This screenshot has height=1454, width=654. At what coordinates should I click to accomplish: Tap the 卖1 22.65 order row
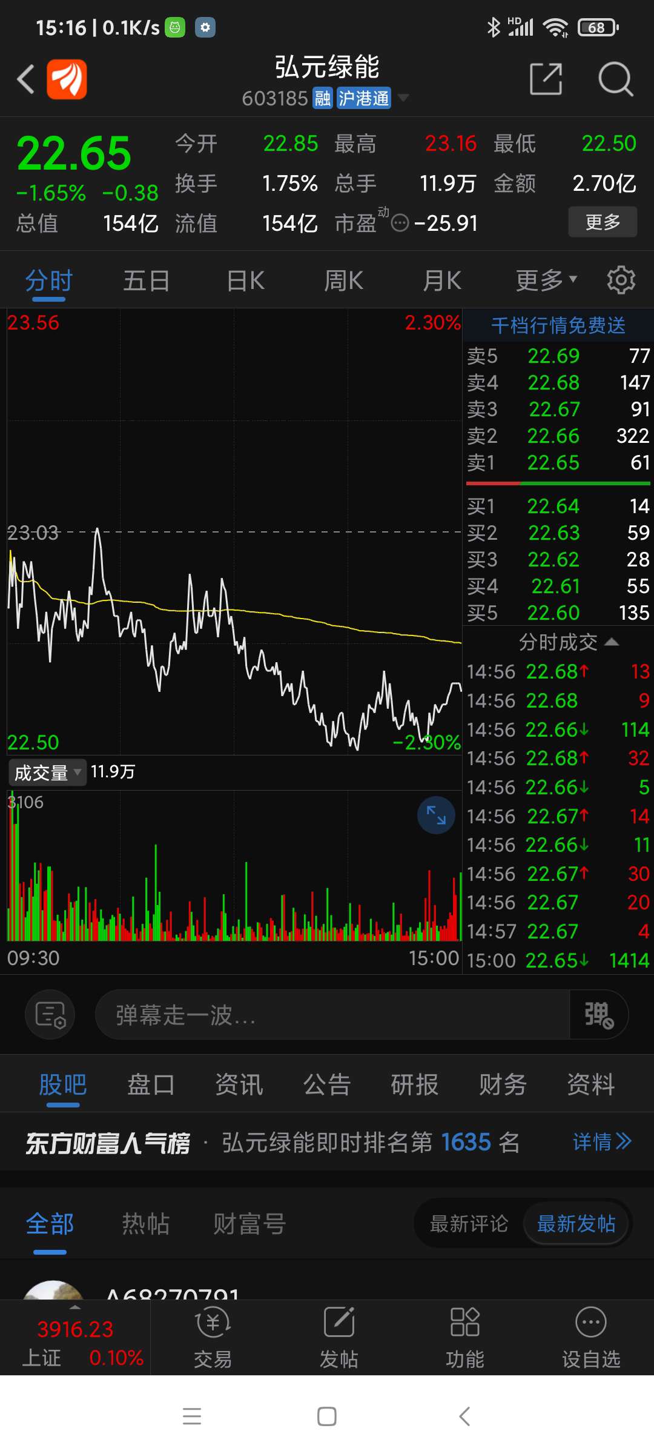[x=558, y=463]
